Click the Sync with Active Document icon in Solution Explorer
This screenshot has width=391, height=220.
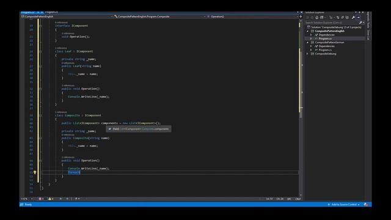coord(338,18)
